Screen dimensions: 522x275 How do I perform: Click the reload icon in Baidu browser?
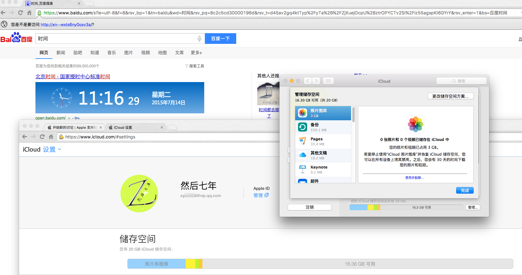pyautogui.click(x=21, y=13)
